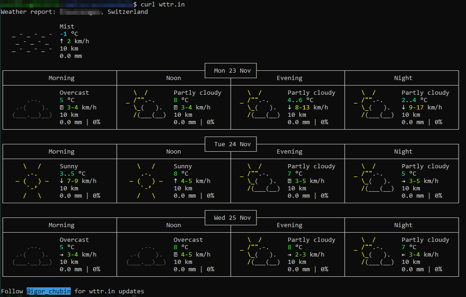Screen dimensions: 466x297
Task: Click the wind speed '9-17 km/h'
Action: pyautogui.click(x=426, y=107)
